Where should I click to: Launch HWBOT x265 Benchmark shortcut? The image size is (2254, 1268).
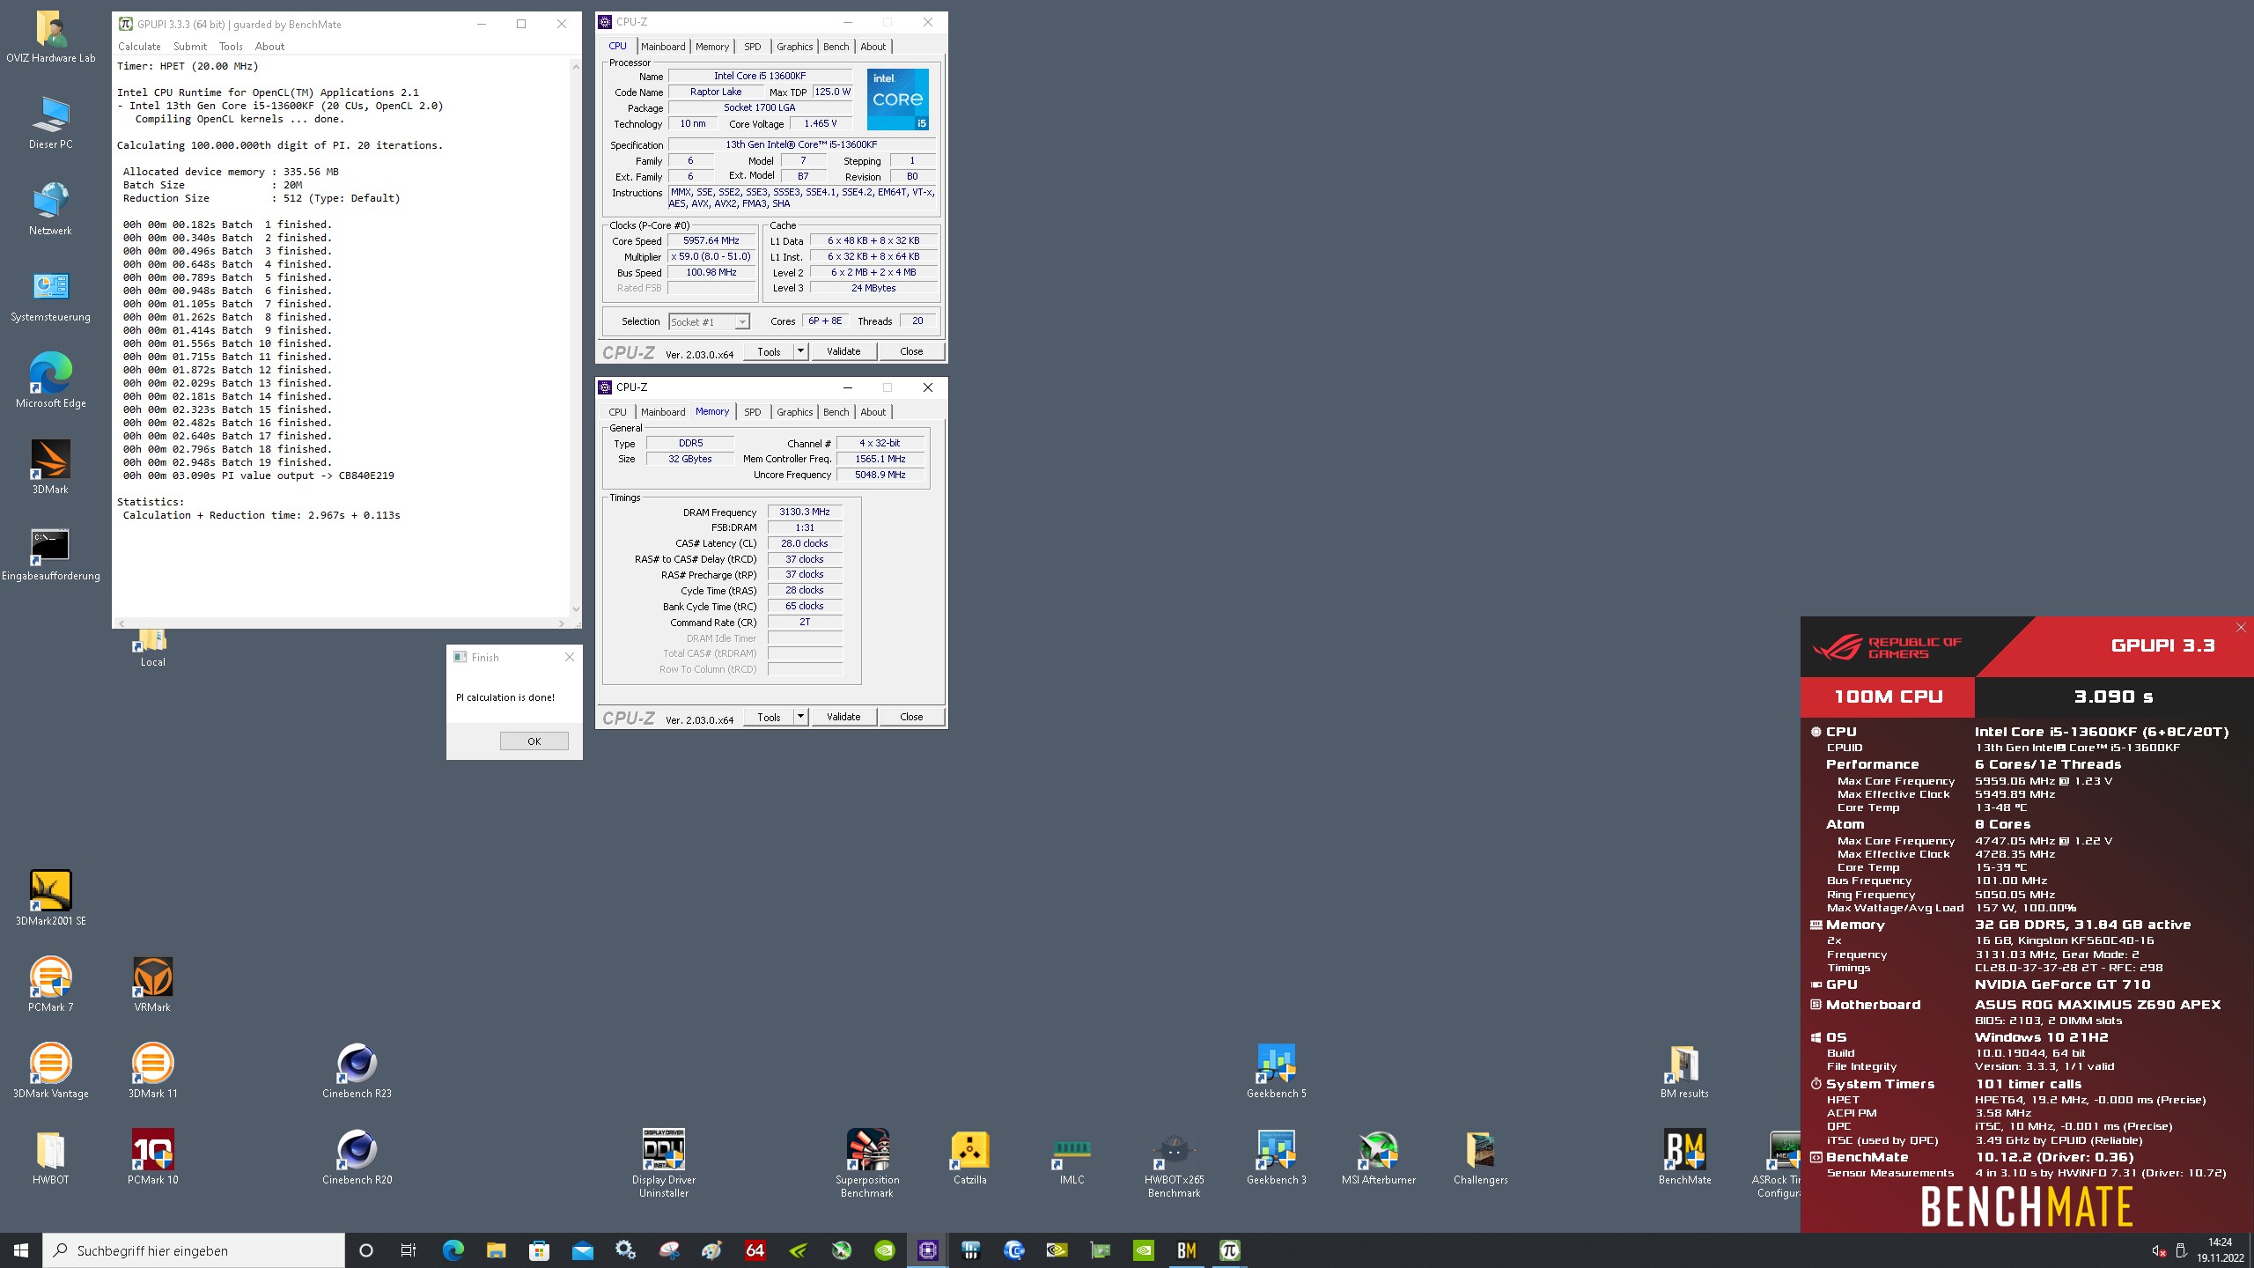coord(1174,1164)
